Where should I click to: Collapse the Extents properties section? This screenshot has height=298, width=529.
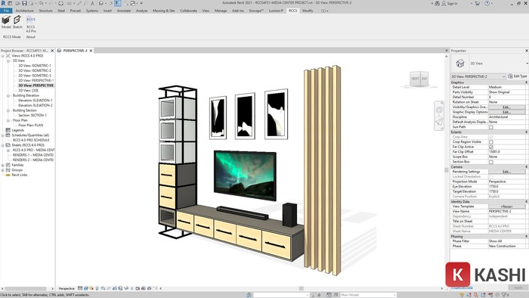point(526,132)
